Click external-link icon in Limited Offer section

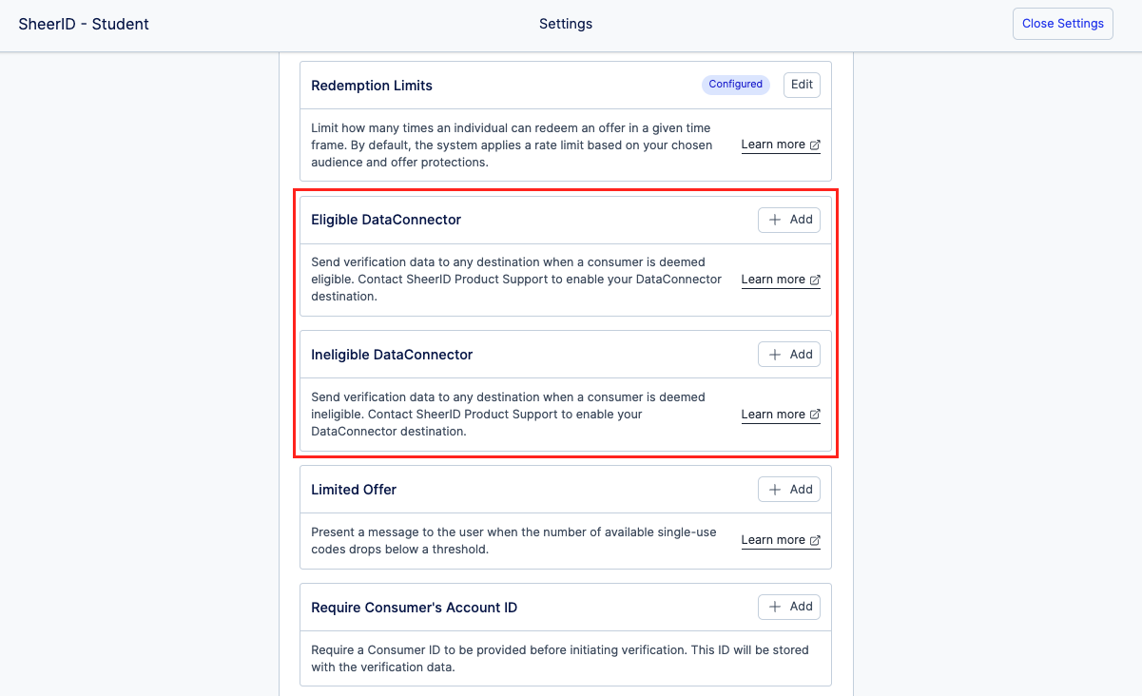pyautogui.click(x=815, y=541)
